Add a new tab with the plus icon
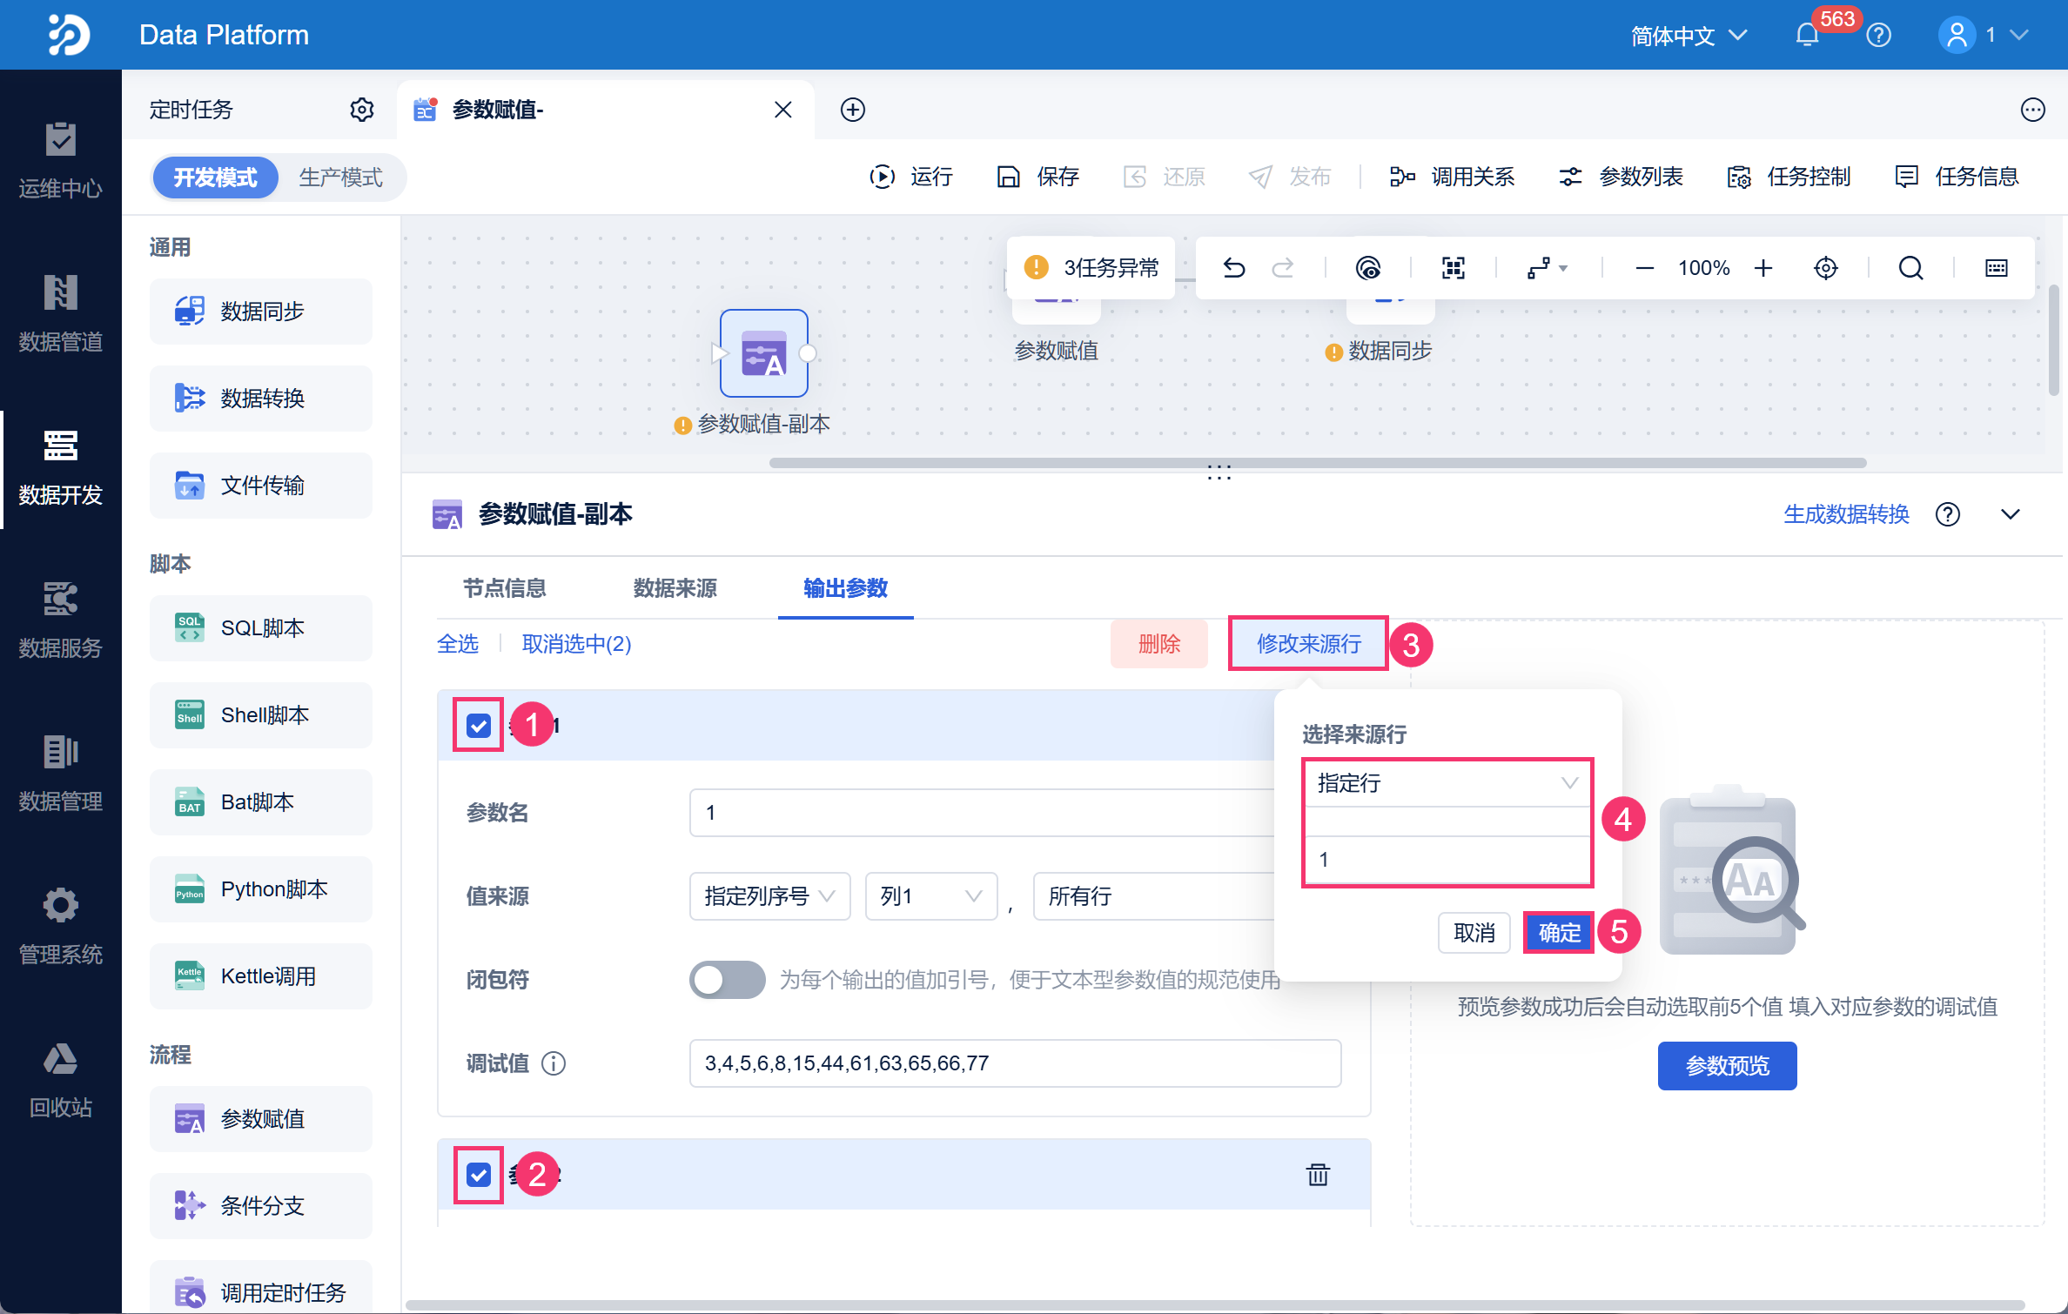The image size is (2068, 1314). pos(853,110)
